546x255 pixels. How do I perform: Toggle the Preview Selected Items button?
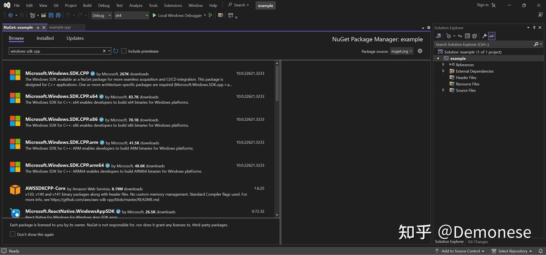[x=492, y=36]
